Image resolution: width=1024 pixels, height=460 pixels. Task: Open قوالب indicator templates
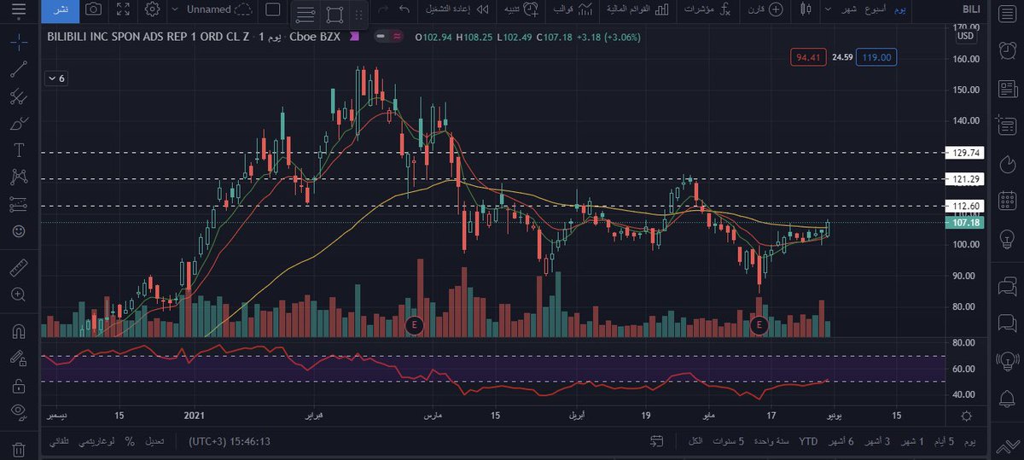pos(574,9)
